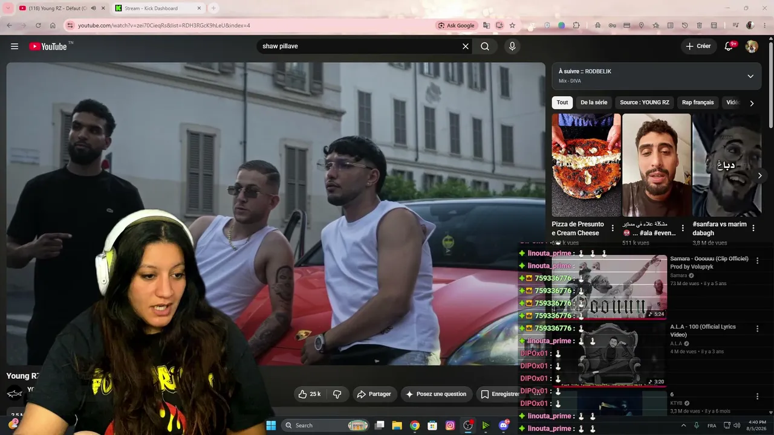Image resolution: width=774 pixels, height=435 pixels.
Task: Open Discord from the taskbar
Action: 504,425
